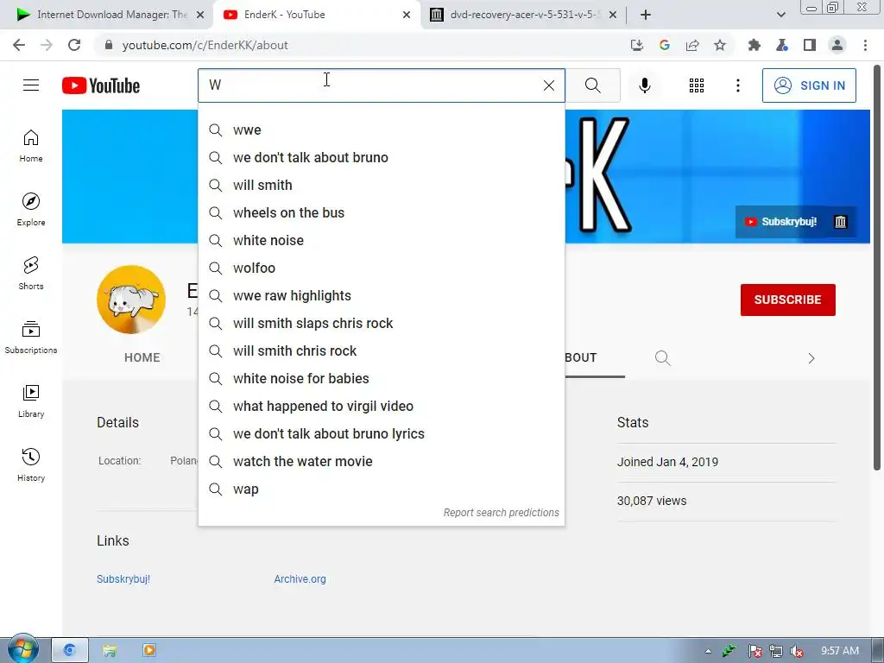Click the address bar URL
Image resolution: width=884 pixels, height=663 pixels.
coord(205,45)
